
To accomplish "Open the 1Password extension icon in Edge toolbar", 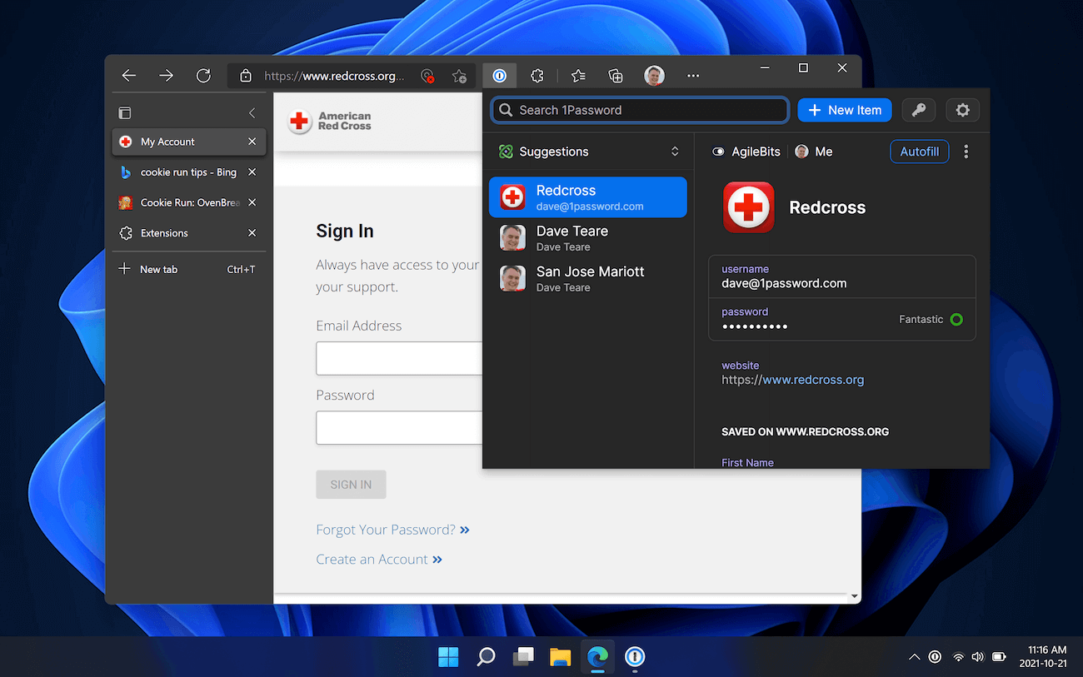I will tap(499, 76).
